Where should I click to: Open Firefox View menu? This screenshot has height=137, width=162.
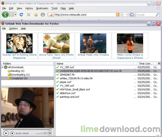point(19,8)
